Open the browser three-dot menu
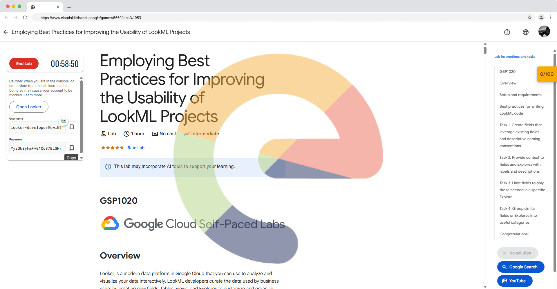The height and width of the screenshot is (289, 557). click(x=550, y=18)
